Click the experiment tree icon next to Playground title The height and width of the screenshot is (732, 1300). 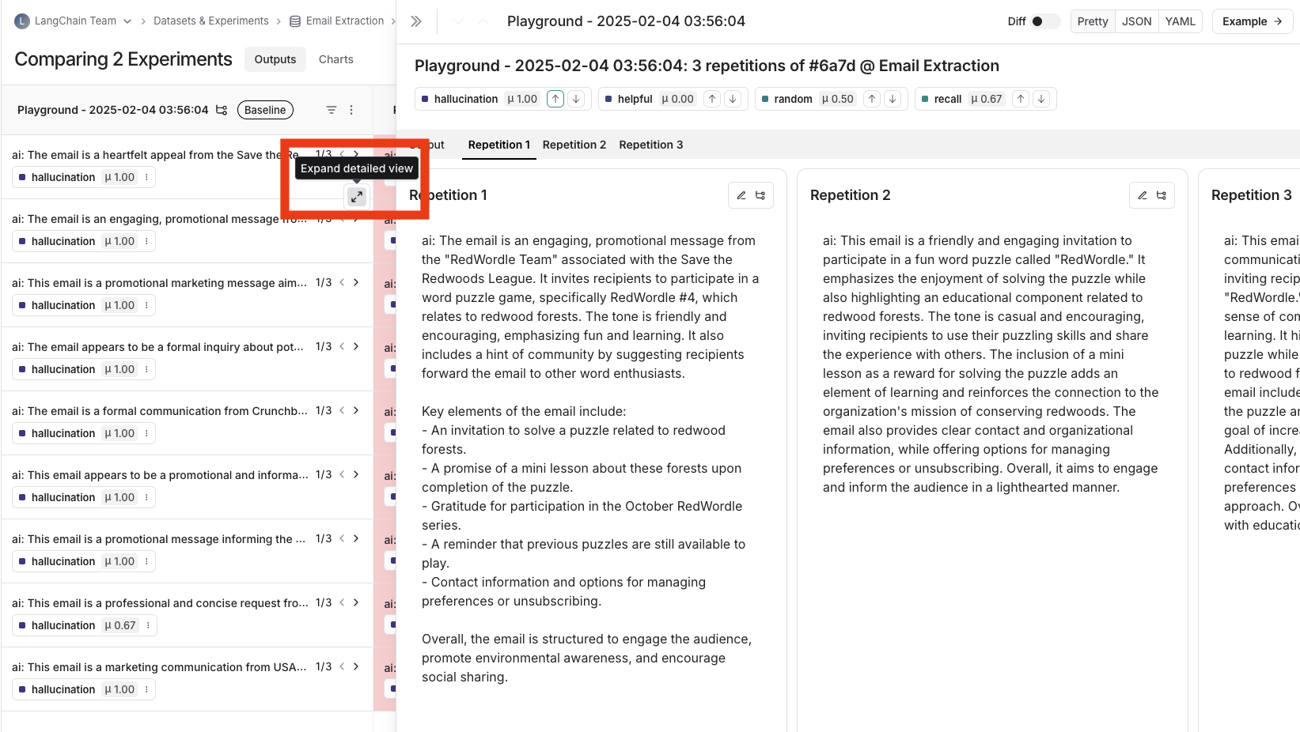(x=222, y=111)
